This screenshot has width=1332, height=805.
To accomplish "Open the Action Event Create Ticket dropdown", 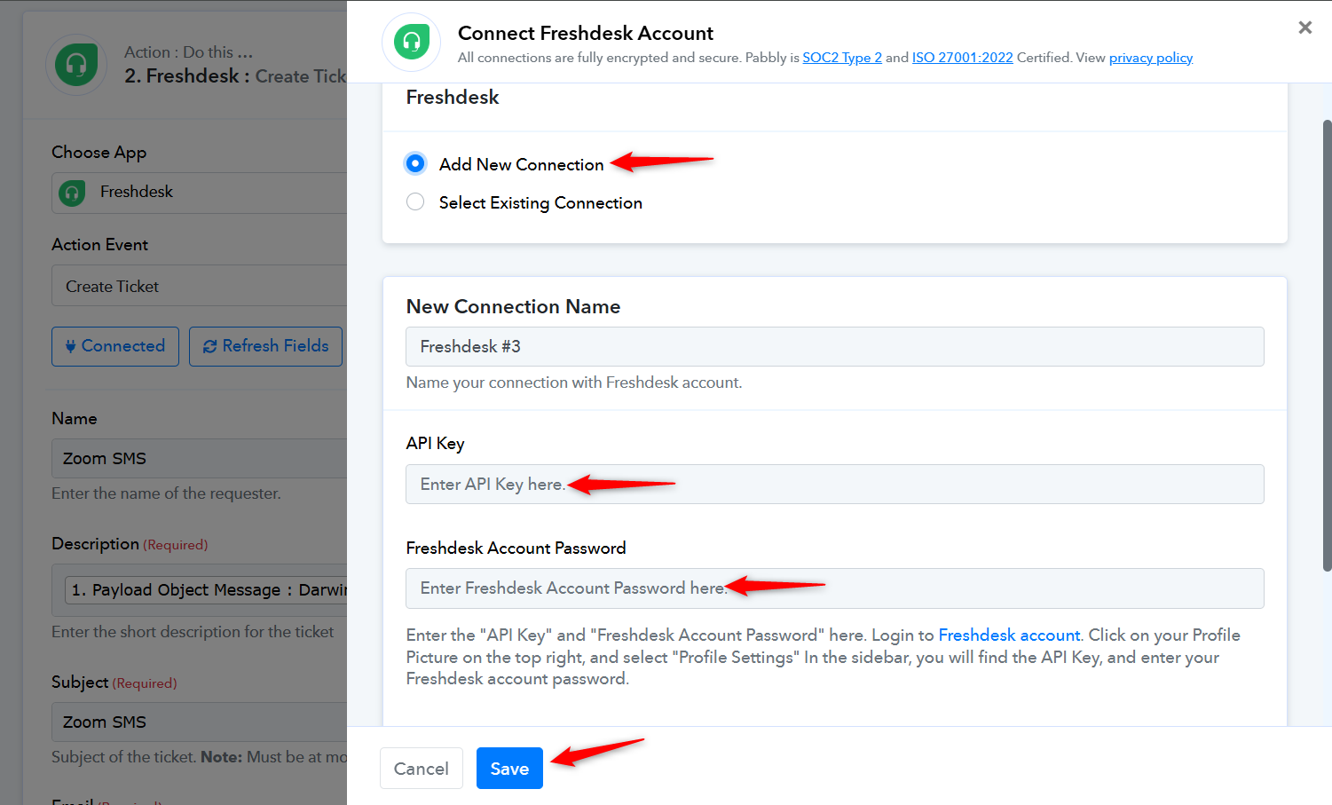I will pyautogui.click(x=200, y=286).
